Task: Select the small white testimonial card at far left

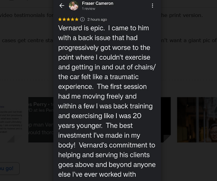Action: (11, 120)
